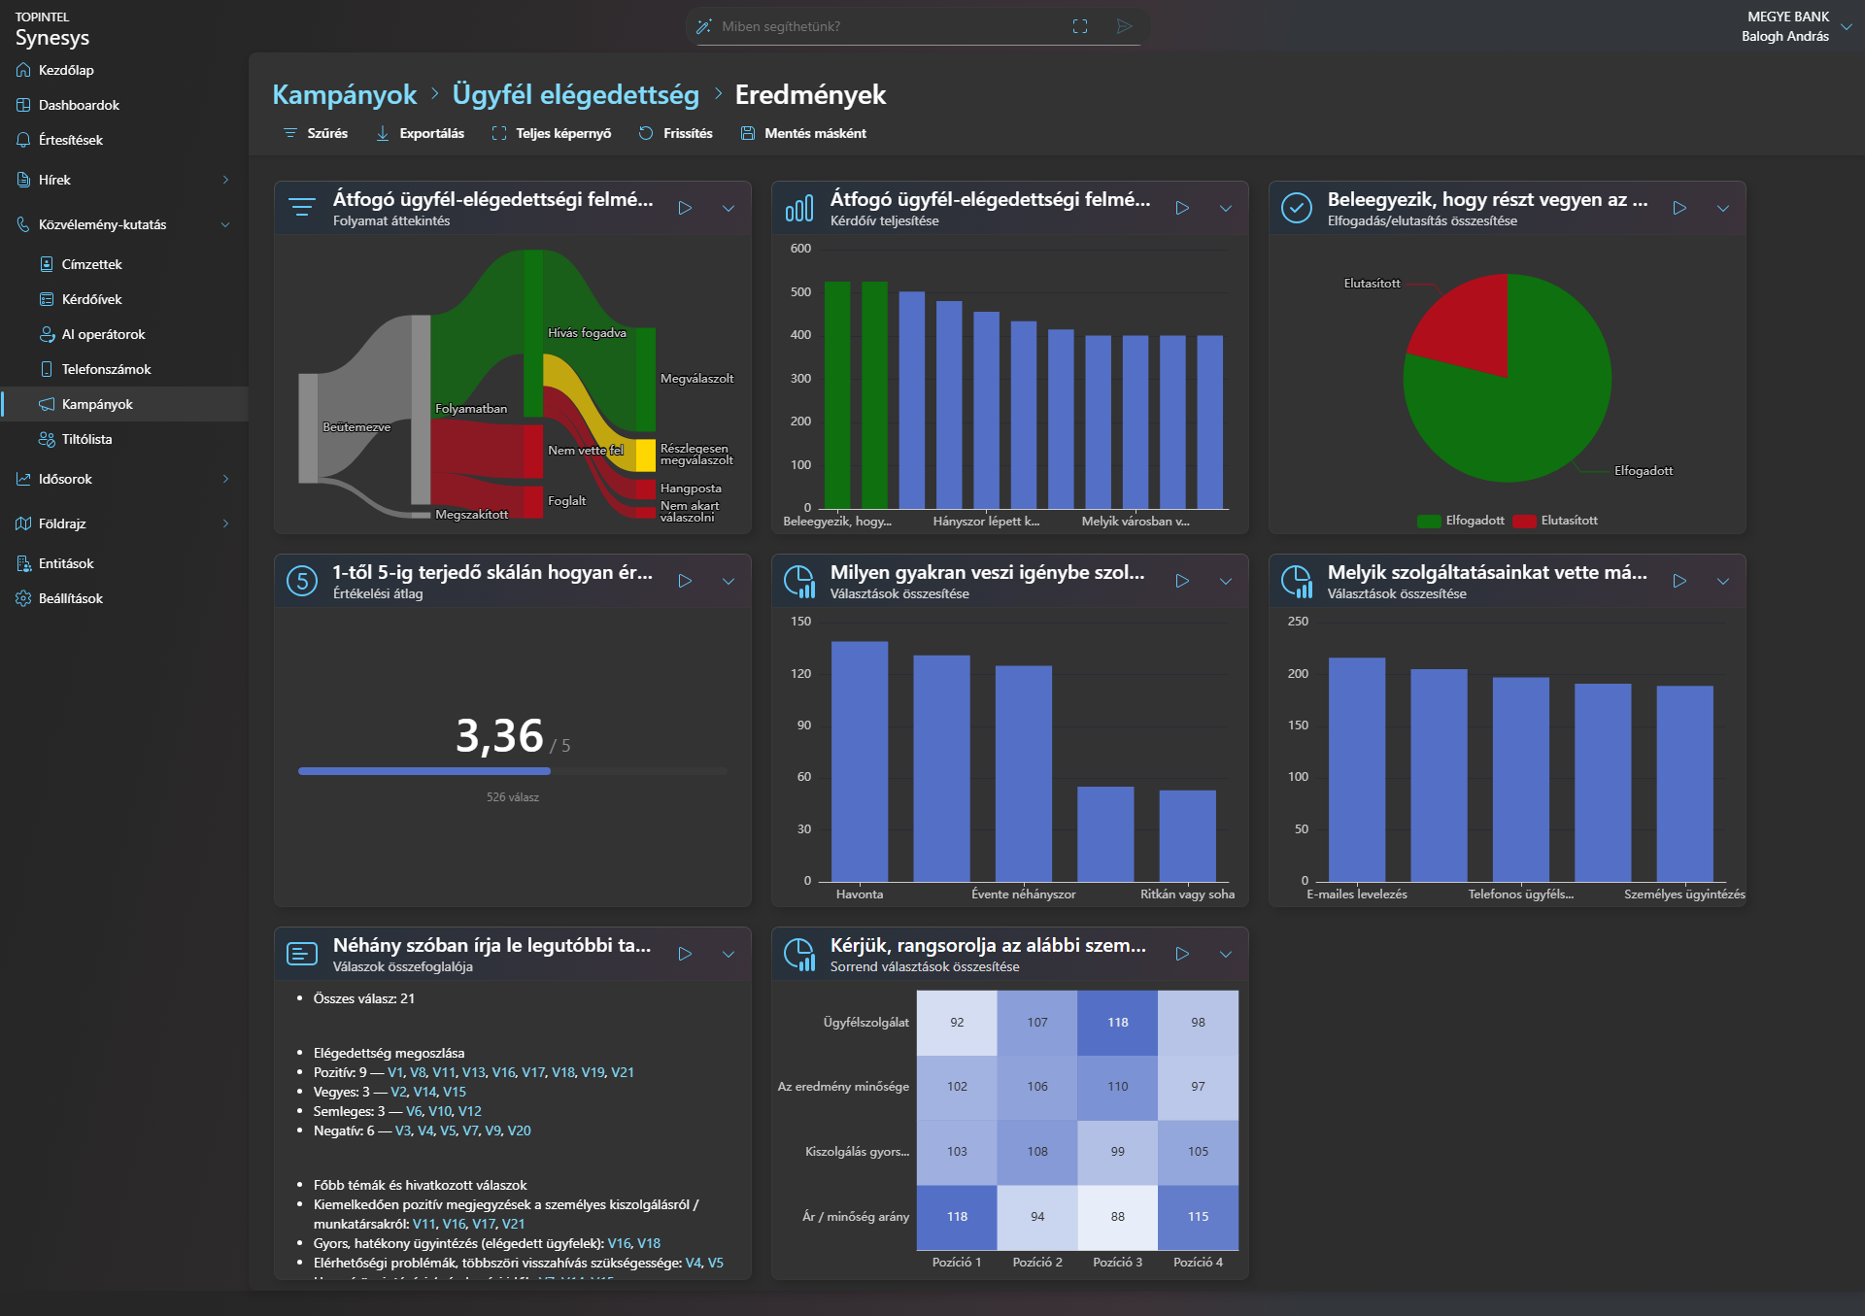
Task: Toggle Elutasított red legend swatch
Action: 1524,522
